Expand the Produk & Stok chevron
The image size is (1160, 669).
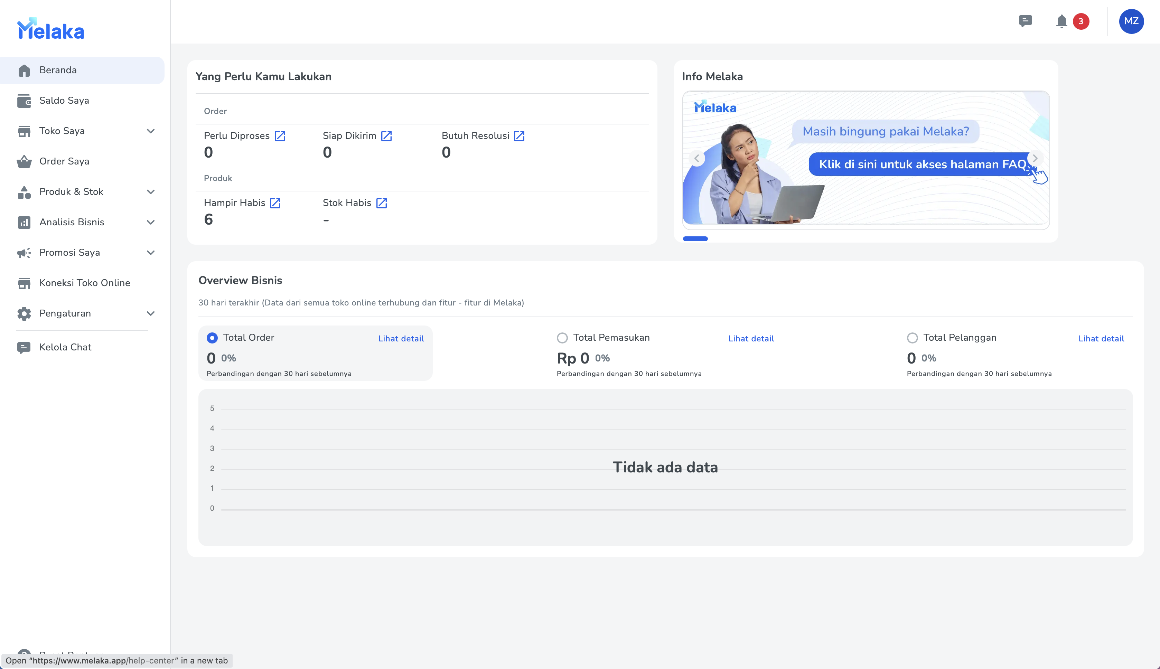[x=151, y=192]
